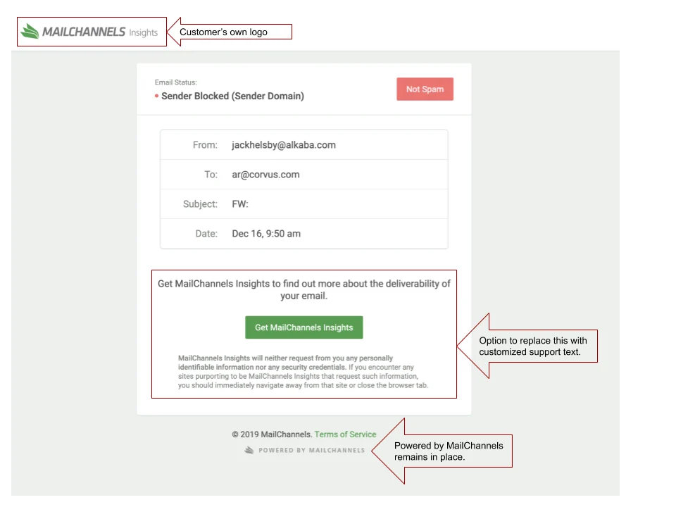Click the From: field label

(x=205, y=145)
